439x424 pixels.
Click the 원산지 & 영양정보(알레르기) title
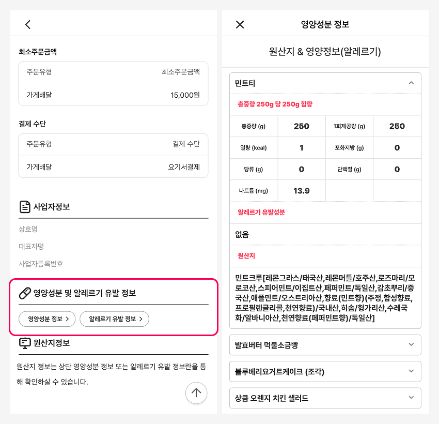[x=325, y=52]
